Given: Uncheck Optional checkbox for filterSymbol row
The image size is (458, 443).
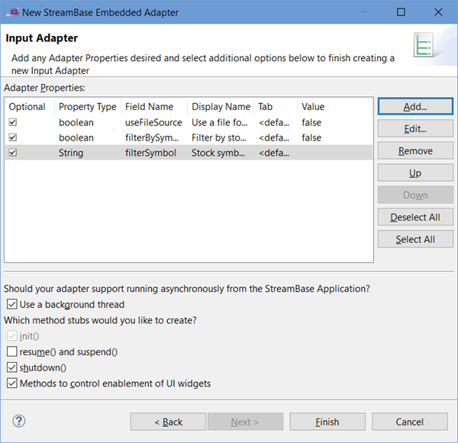Looking at the screenshot, I should click(x=13, y=153).
